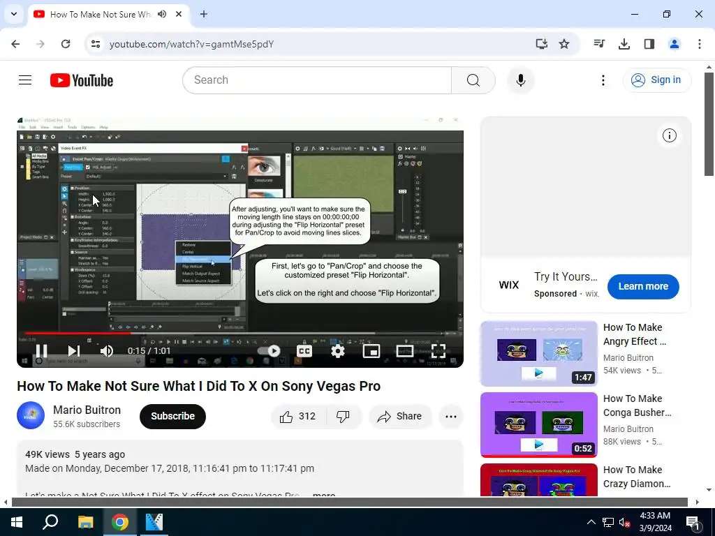This screenshot has height=536, width=715.
Task: Toggle Chrome side panel
Action: (x=649, y=44)
